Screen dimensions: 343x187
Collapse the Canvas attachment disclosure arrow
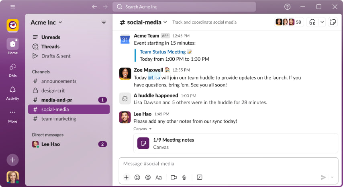point(150,129)
